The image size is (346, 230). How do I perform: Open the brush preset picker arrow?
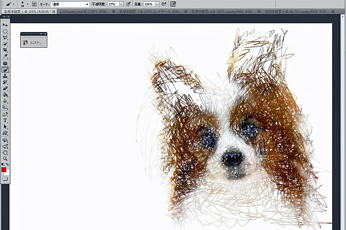click(x=28, y=4)
